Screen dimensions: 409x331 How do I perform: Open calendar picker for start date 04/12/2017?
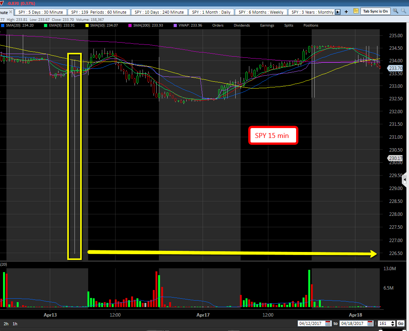coord(328,323)
